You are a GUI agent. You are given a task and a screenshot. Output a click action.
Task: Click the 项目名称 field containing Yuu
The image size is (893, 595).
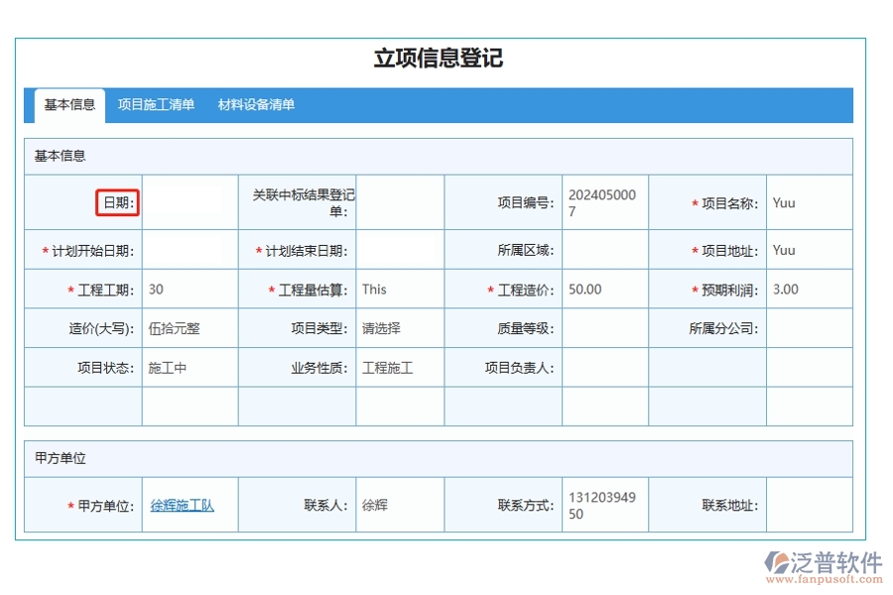tap(810, 202)
